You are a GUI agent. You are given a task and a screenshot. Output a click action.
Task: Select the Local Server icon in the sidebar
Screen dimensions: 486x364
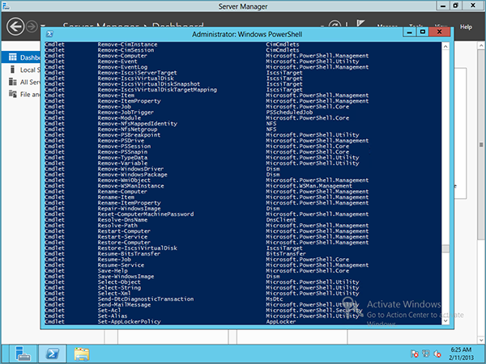pos(13,70)
